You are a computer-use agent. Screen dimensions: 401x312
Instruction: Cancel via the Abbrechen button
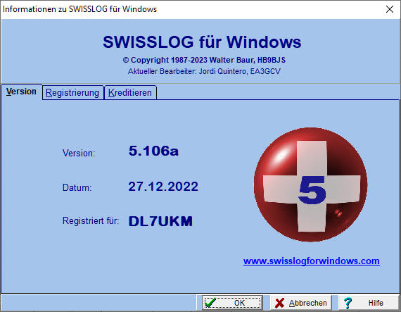click(301, 303)
